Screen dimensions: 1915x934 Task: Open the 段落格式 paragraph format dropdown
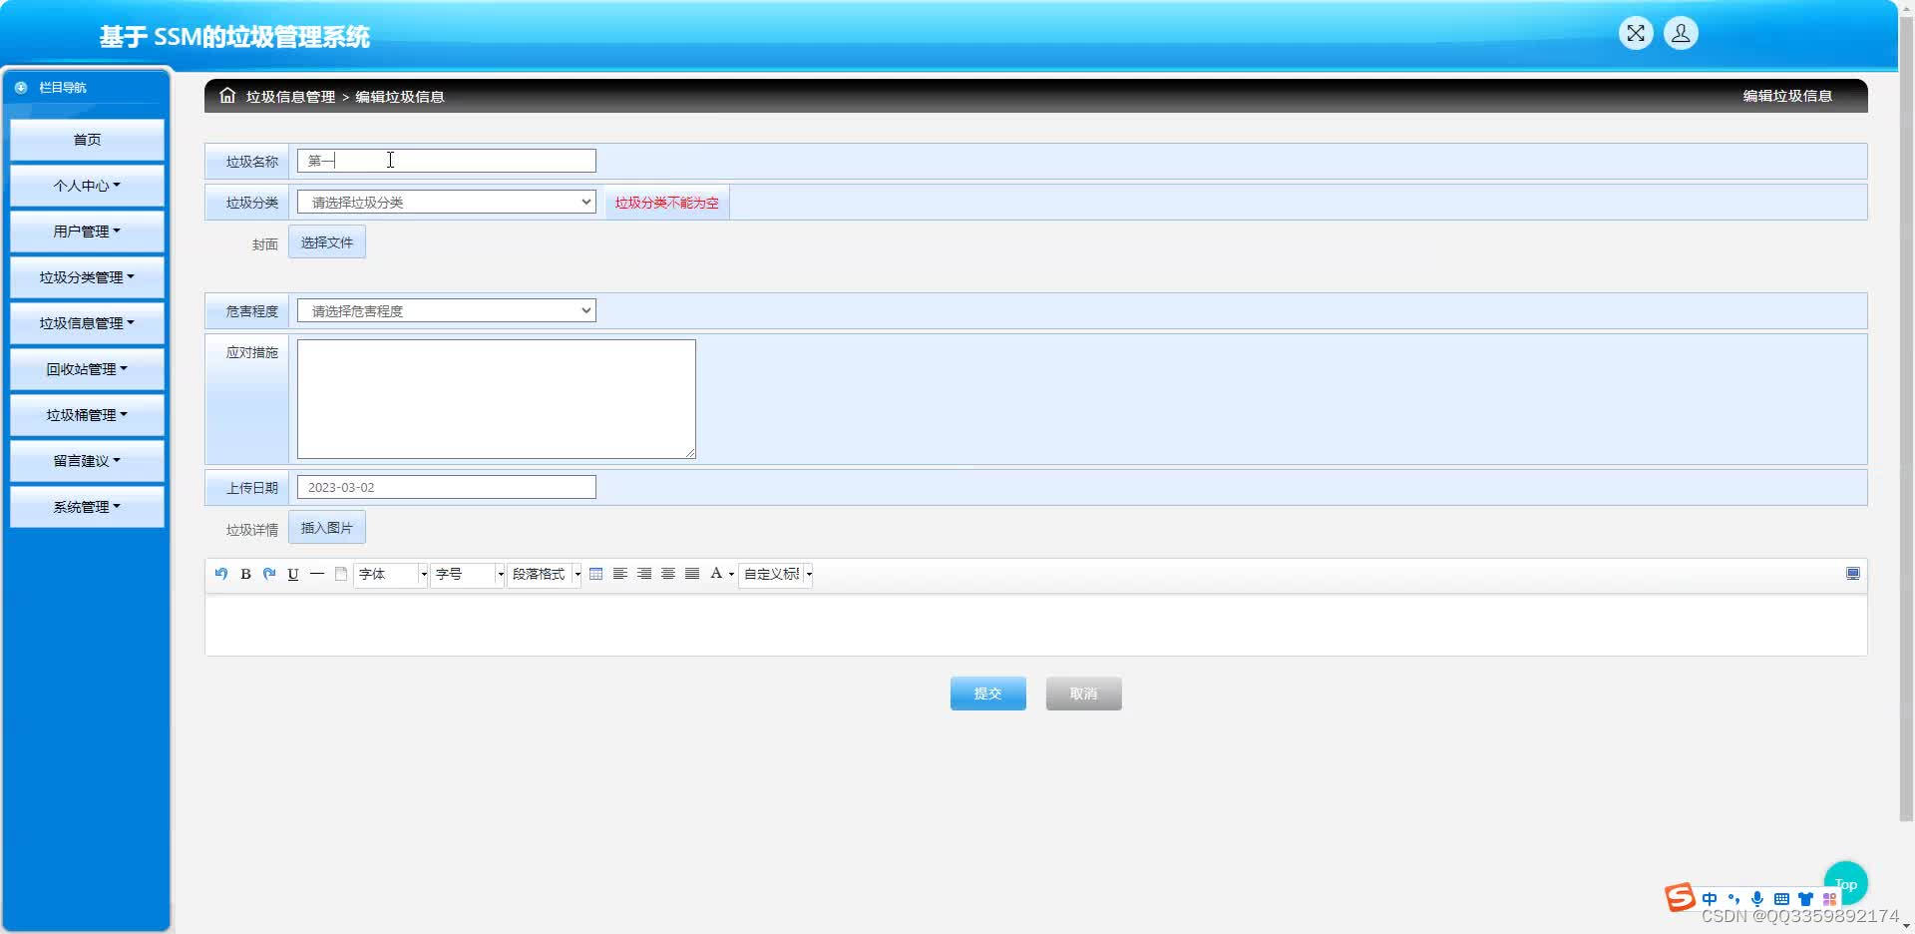pyautogui.click(x=545, y=574)
